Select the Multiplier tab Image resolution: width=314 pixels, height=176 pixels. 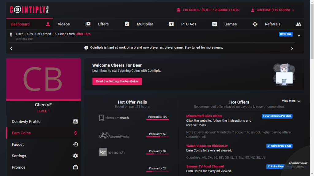tap(154, 24)
